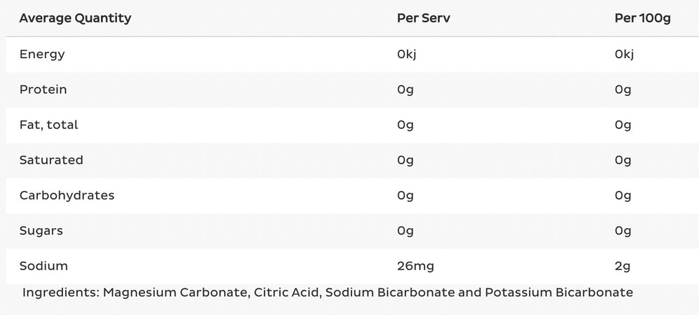Click the Fat total 0g per serve value
Screen dimensions: 699x315
coord(405,125)
